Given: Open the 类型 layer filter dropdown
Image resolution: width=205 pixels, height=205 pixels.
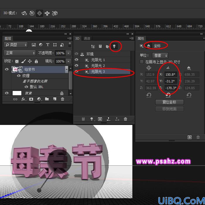Looking at the screenshot, I should coord(16,45).
